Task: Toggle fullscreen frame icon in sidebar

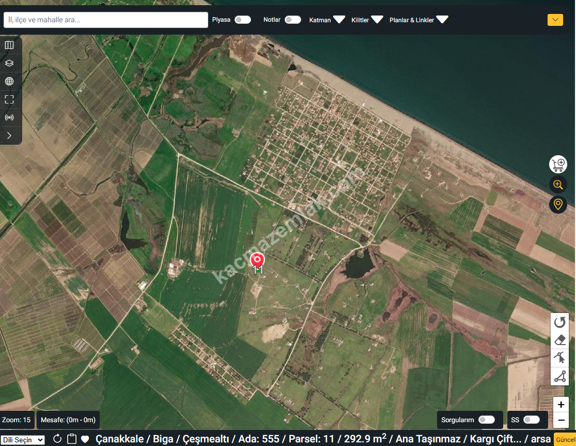Action: [x=9, y=99]
